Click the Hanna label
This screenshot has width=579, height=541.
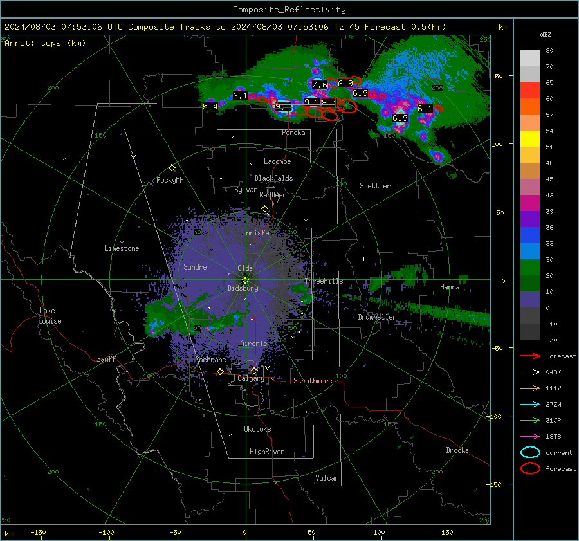coord(450,287)
